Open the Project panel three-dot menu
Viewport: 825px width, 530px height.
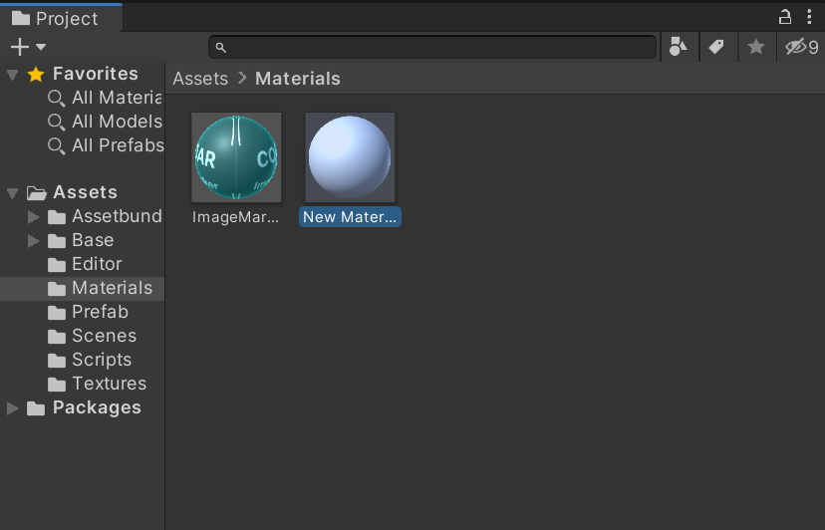[x=809, y=17]
